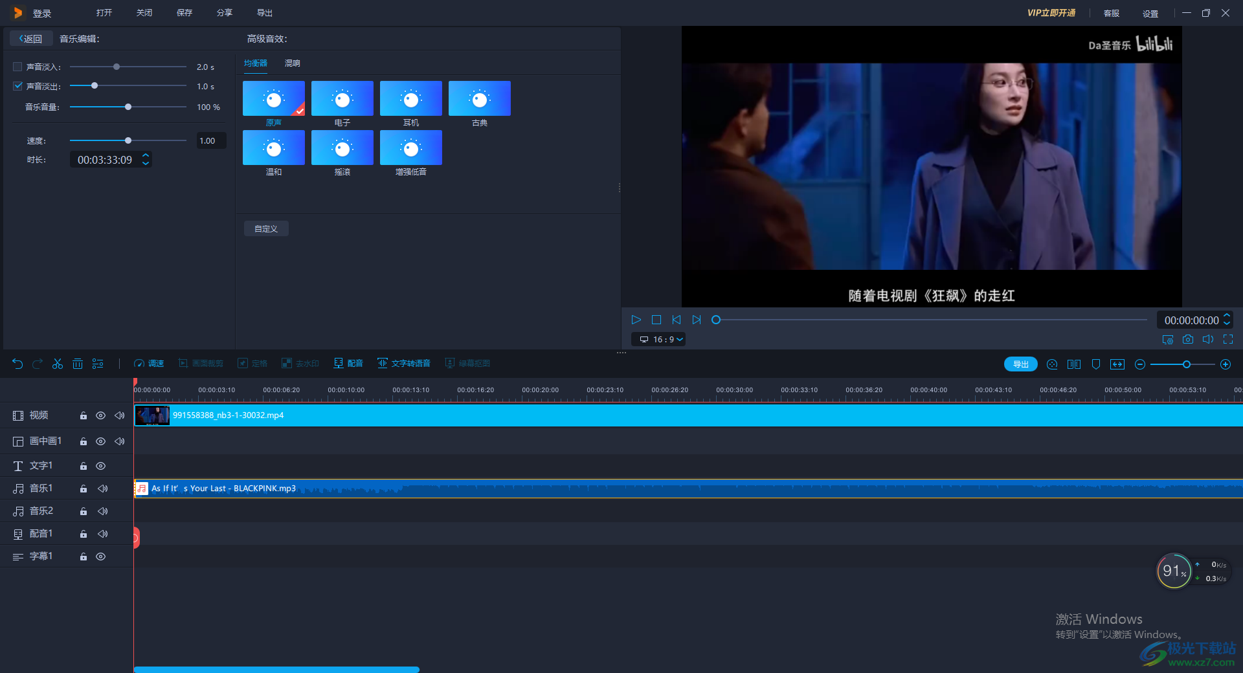The width and height of the screenshot is (1243, 673).
Task: Play the preview video
Action: tap(636, 320)
